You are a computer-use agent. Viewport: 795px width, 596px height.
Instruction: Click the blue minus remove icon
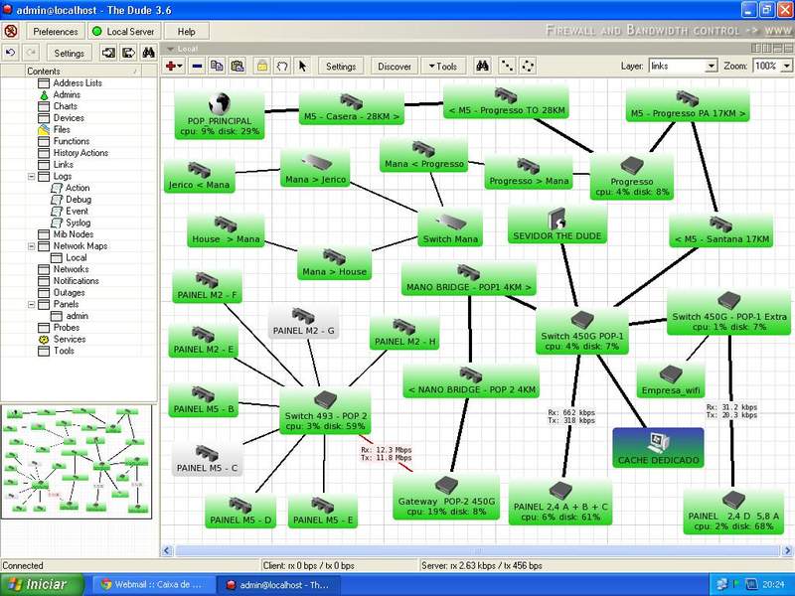point(197,66)
